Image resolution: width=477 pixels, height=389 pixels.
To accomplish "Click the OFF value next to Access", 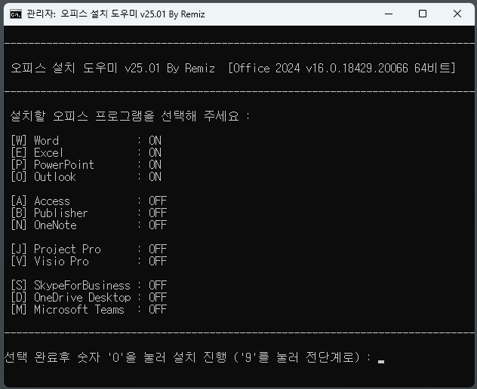I will [x=158, y=201].
